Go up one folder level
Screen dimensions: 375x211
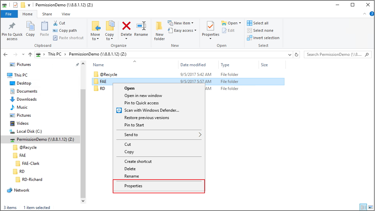tap(30, 55)
